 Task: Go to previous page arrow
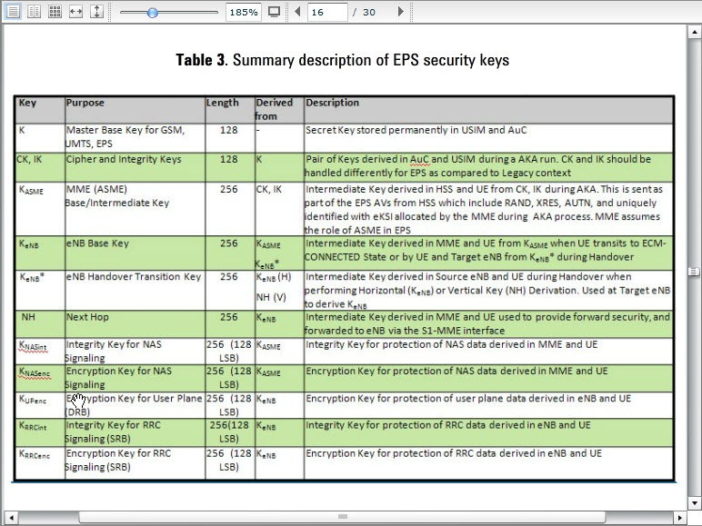(x=297, y=12)
